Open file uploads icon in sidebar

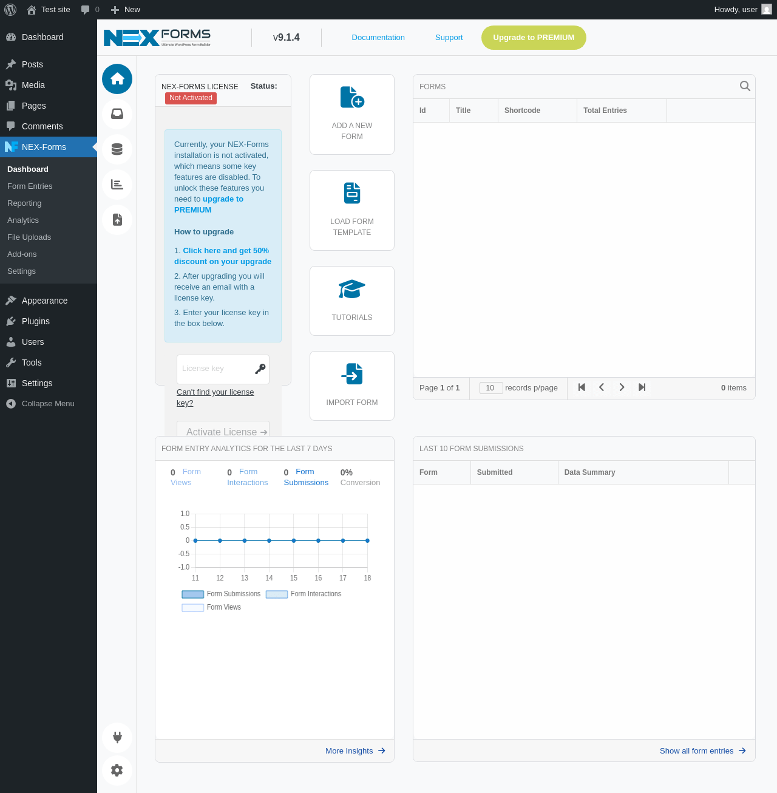[x=117, y=220]
